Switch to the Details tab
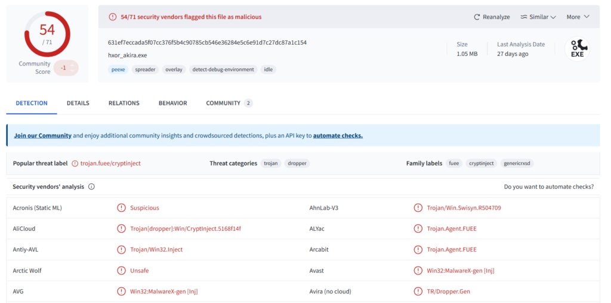This screenshot has height=303, width=611. [78, 103]
